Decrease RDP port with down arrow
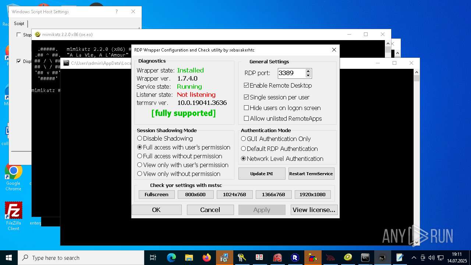The width and height of the screenshot is (471, 265). click(x=308, y=75)
